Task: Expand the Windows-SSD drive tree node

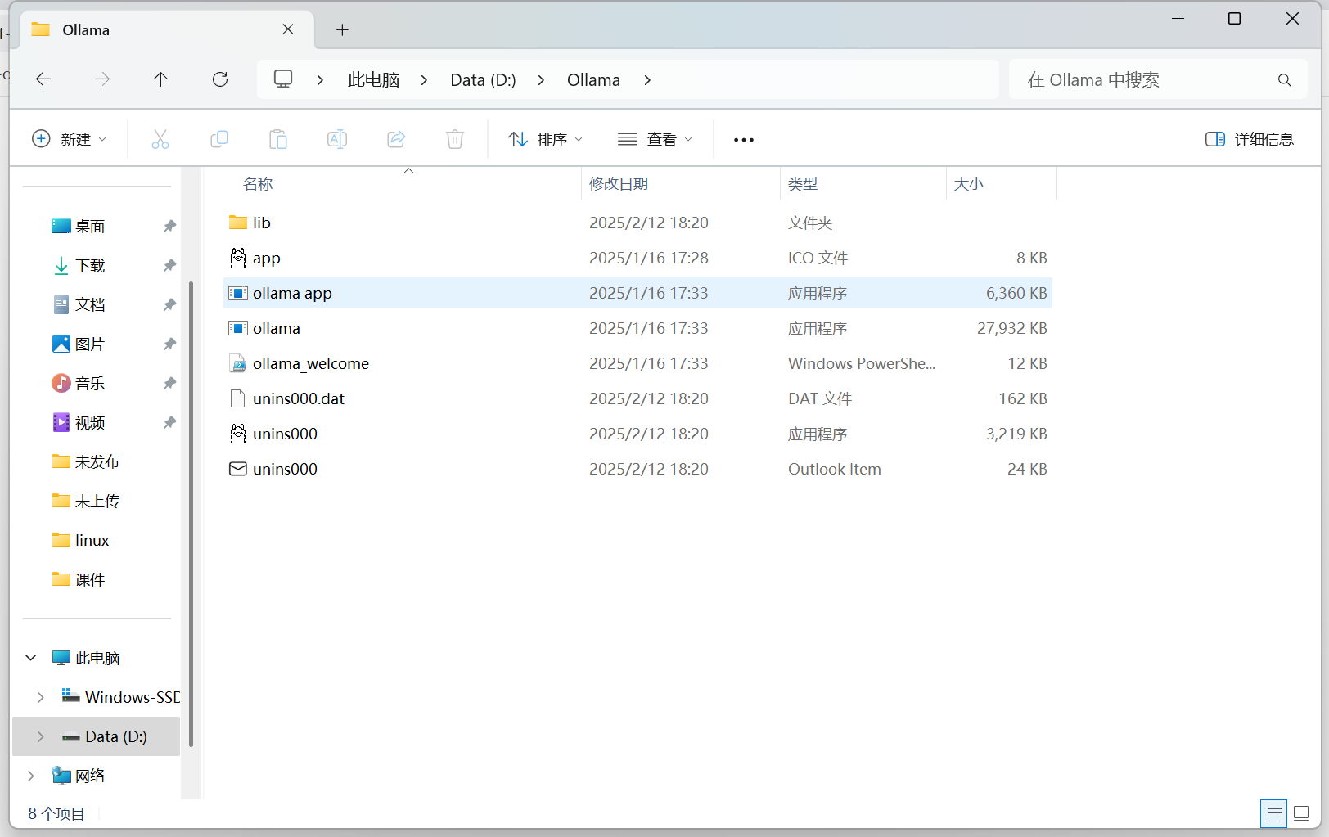Action: (x=41, y=697)
